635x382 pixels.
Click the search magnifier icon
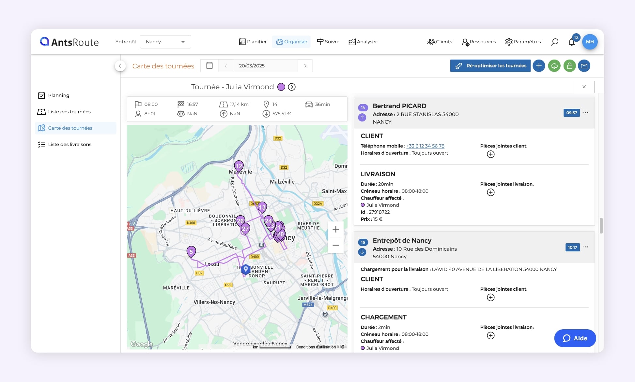(554, 42)
